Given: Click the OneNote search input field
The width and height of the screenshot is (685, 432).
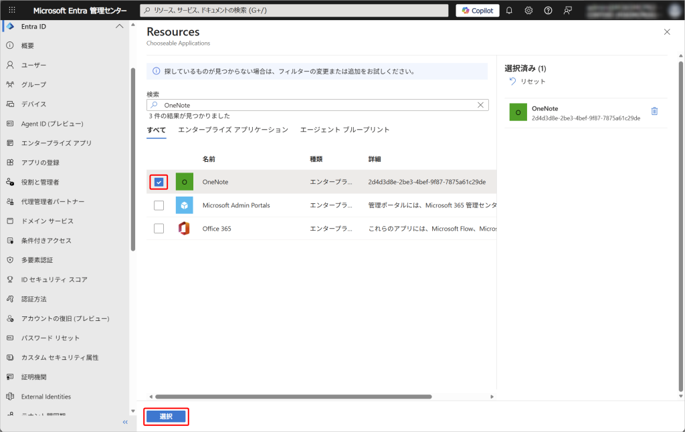Looking at the screenshot, I should pos(314,105).
